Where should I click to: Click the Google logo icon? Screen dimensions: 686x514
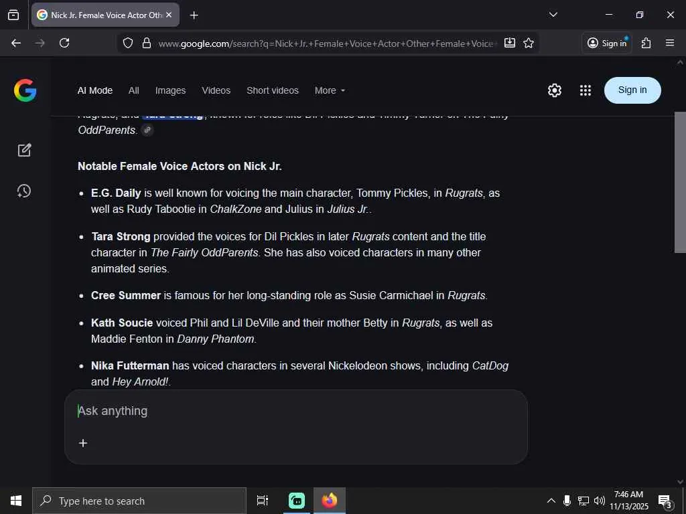[x=25, y=90]
